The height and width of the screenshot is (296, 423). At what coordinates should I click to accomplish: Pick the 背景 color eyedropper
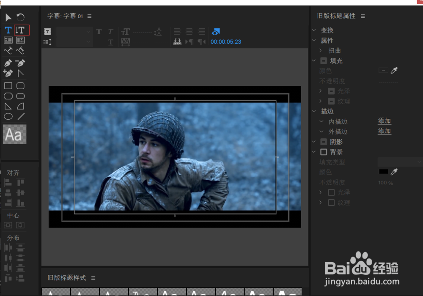point(394,172)
